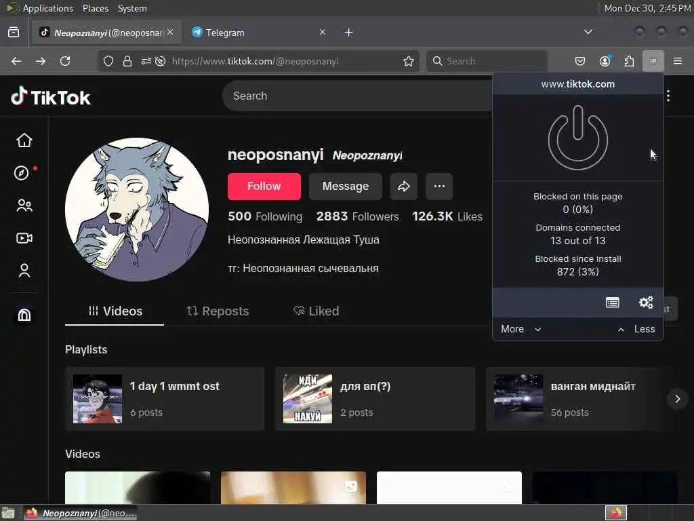Expand More options in uBlock popup
Viewport: 694px width, 521px height.
coord(521,329)
